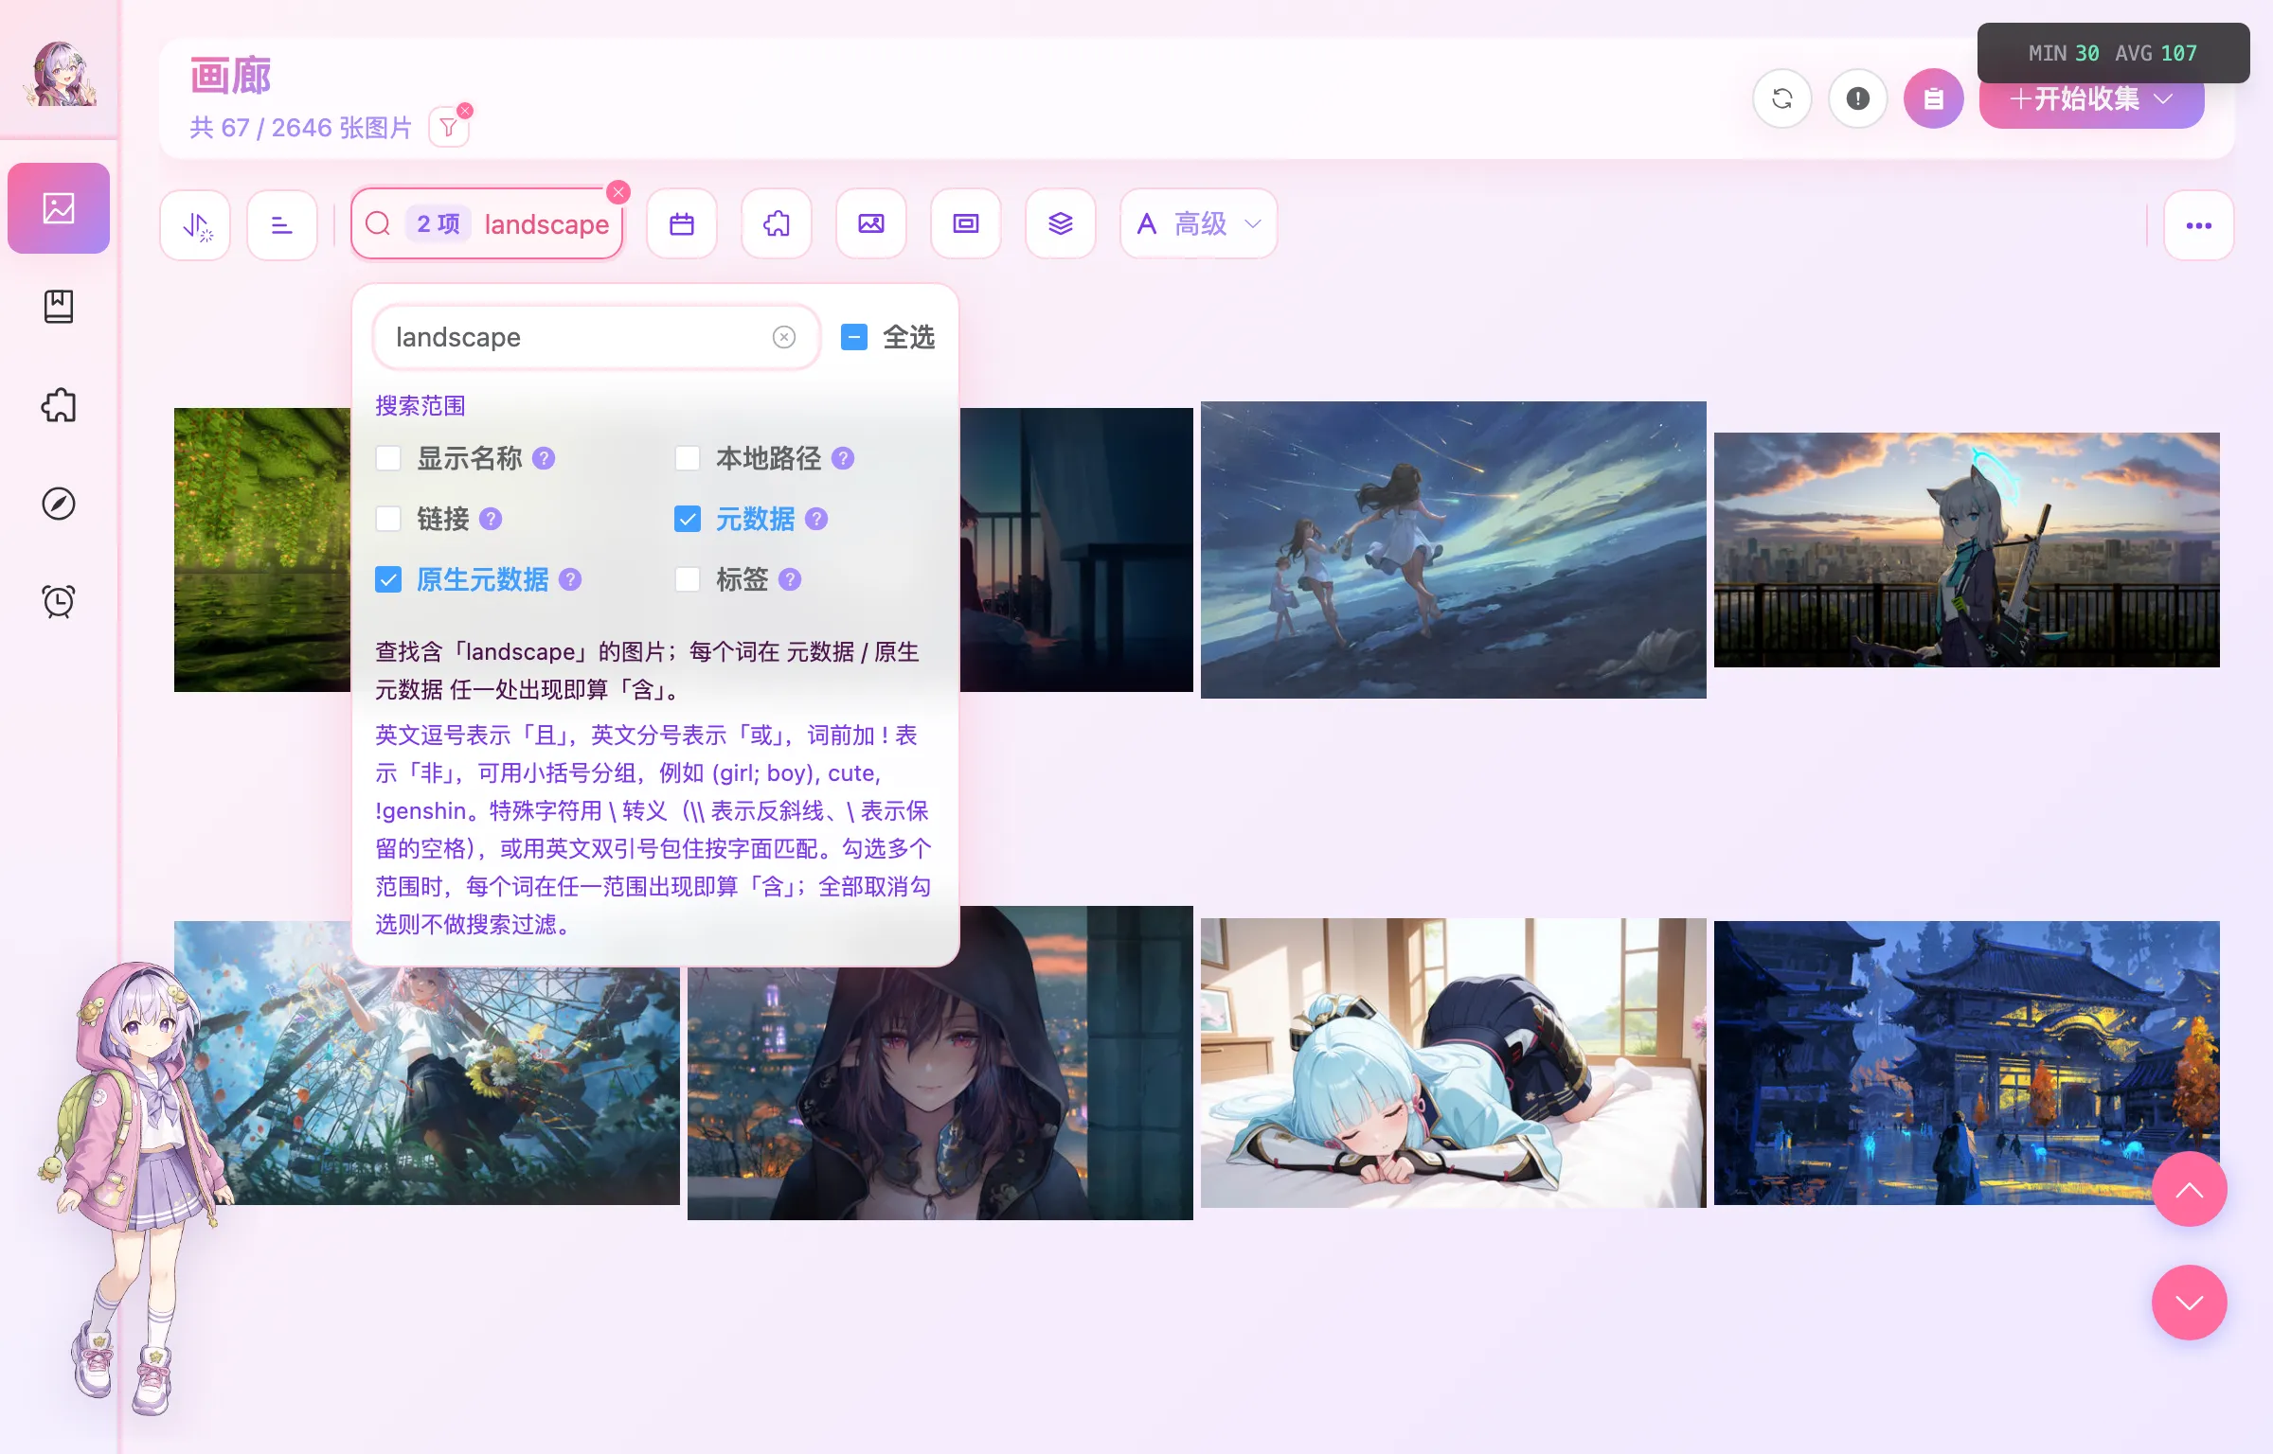Show help for 显示名称 via question mark
2273x1454 pixels.
pos(544,458)
